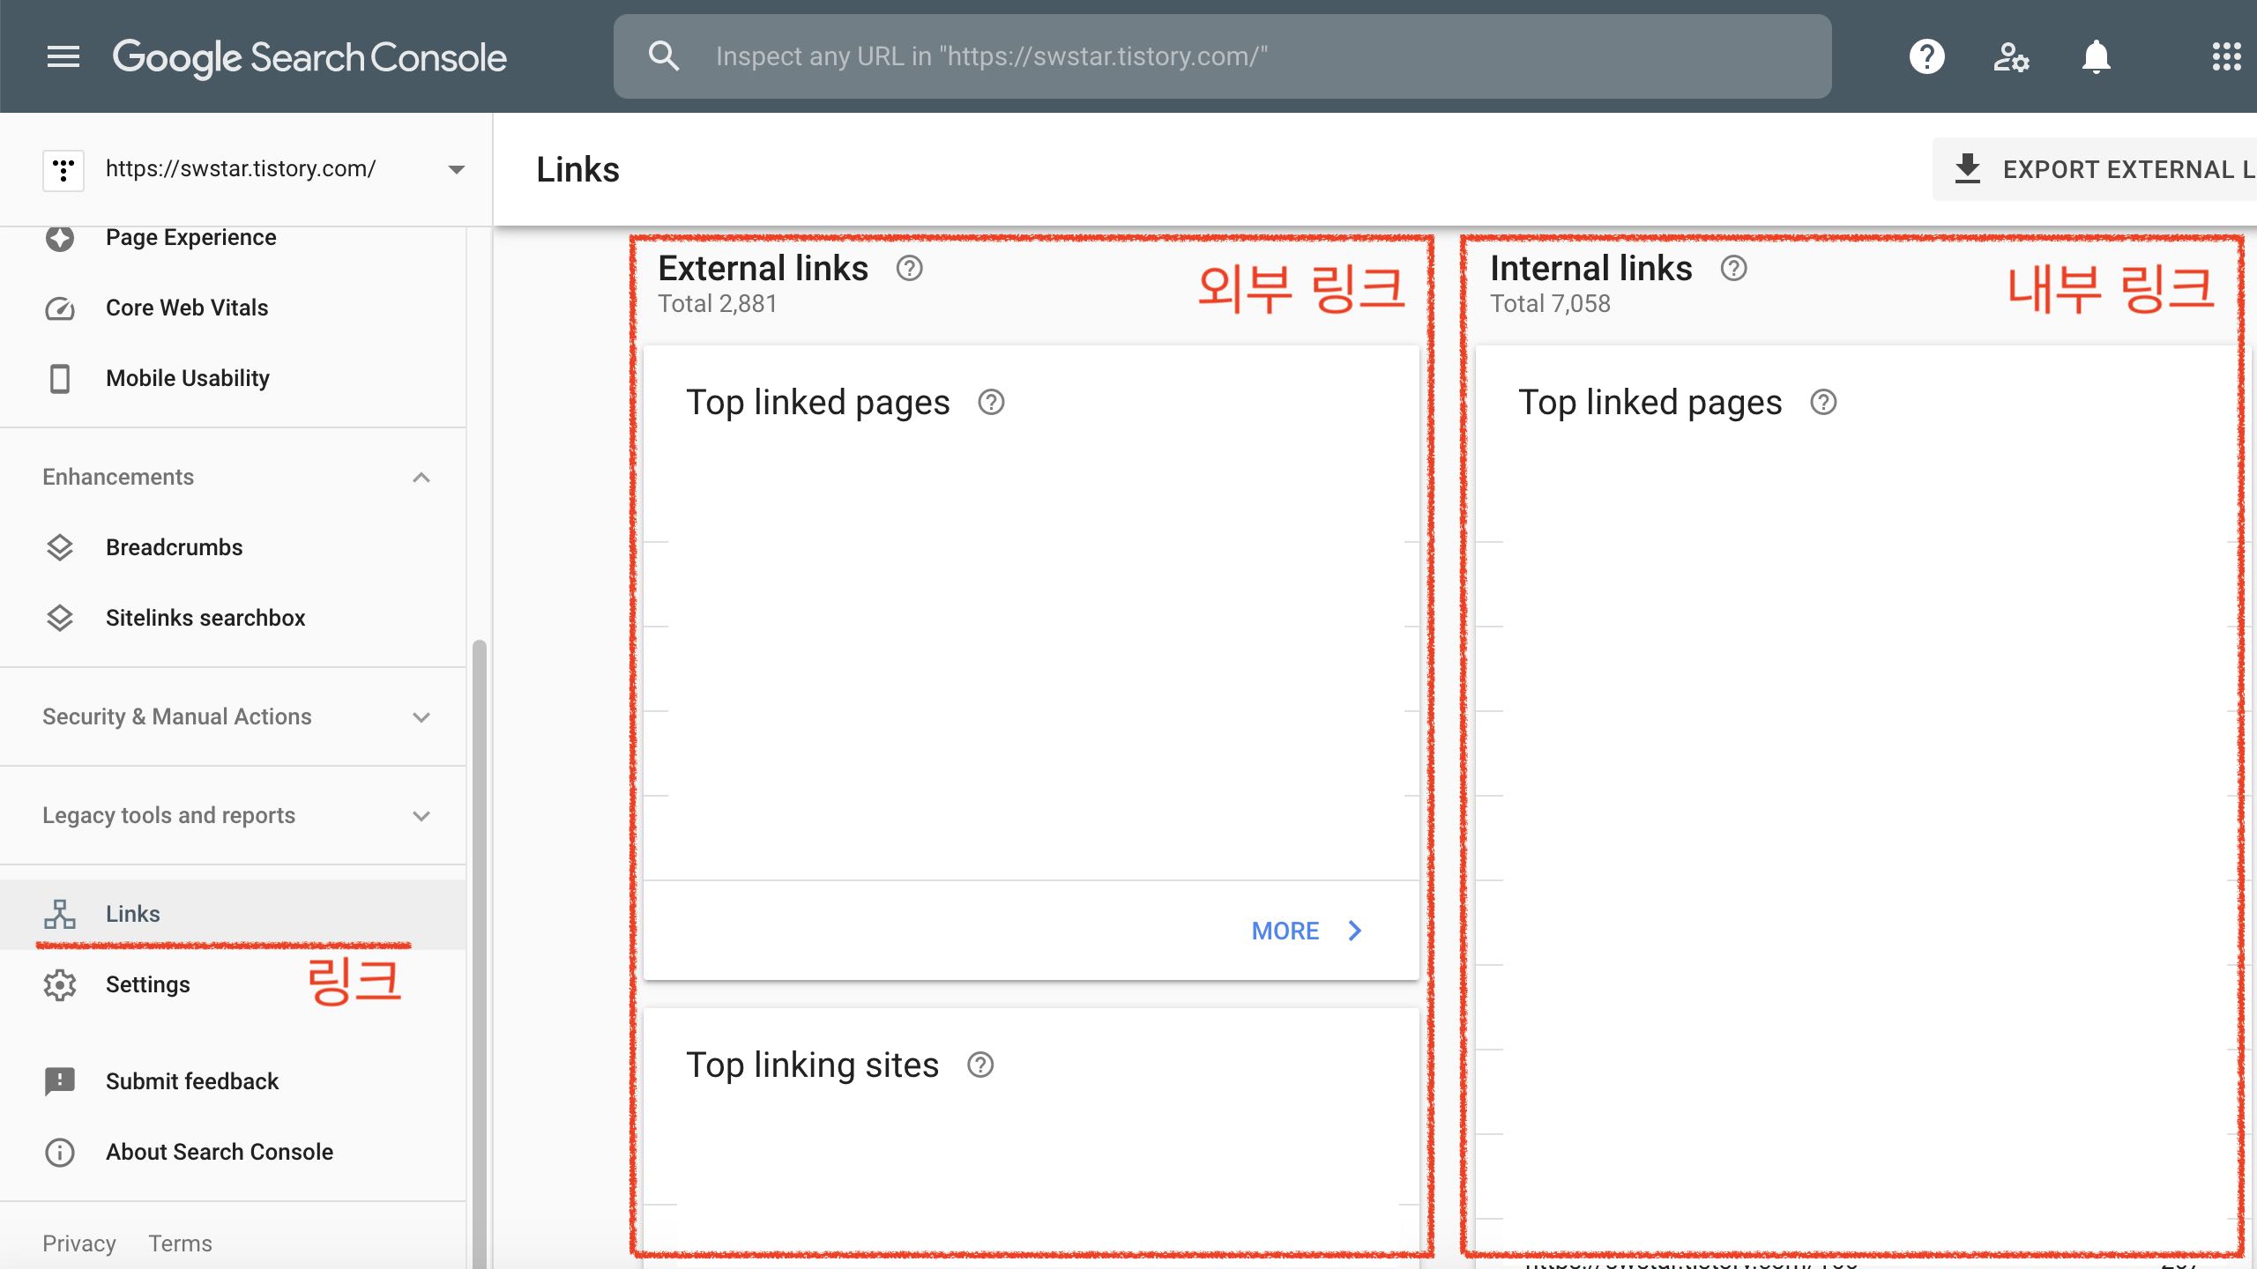Click the External links help question mark
This screenshot has height=1269, width=2257.
coord(909,269)
